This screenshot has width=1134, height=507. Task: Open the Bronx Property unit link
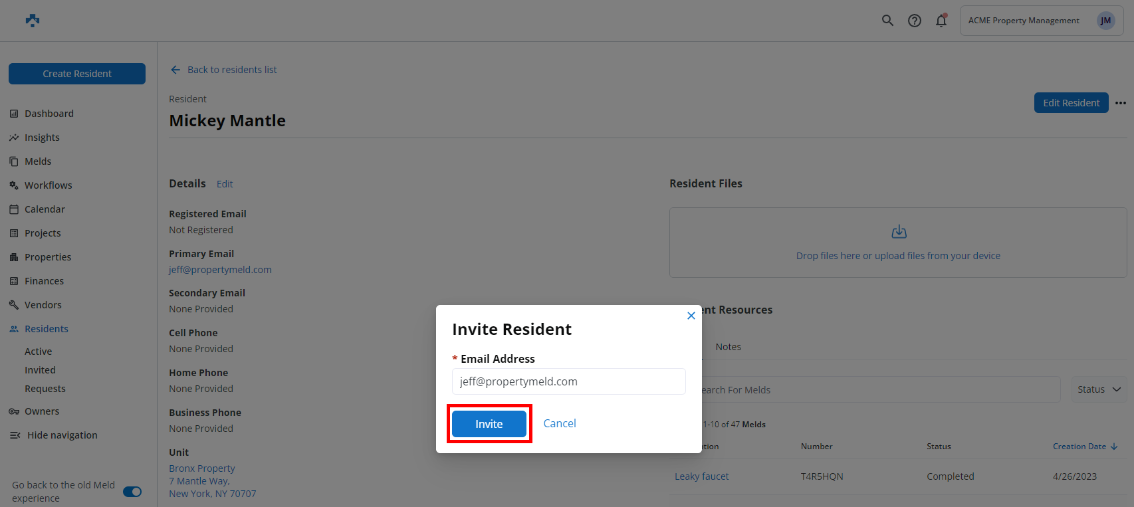202,468
